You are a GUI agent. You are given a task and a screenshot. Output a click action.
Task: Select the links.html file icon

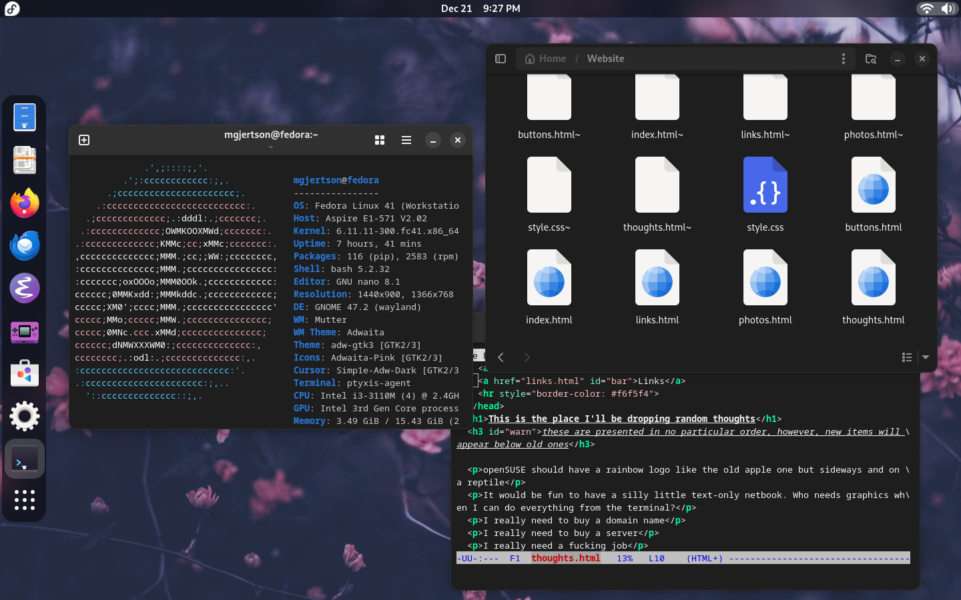tap(657, 277)
